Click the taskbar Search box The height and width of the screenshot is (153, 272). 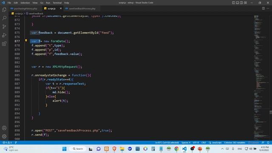point(77,149)
